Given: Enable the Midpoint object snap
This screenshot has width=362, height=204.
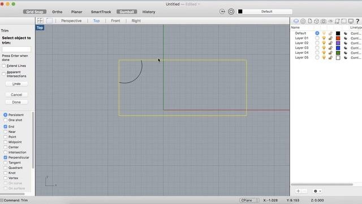Looking at the screenshot, I should coord(5,142).
